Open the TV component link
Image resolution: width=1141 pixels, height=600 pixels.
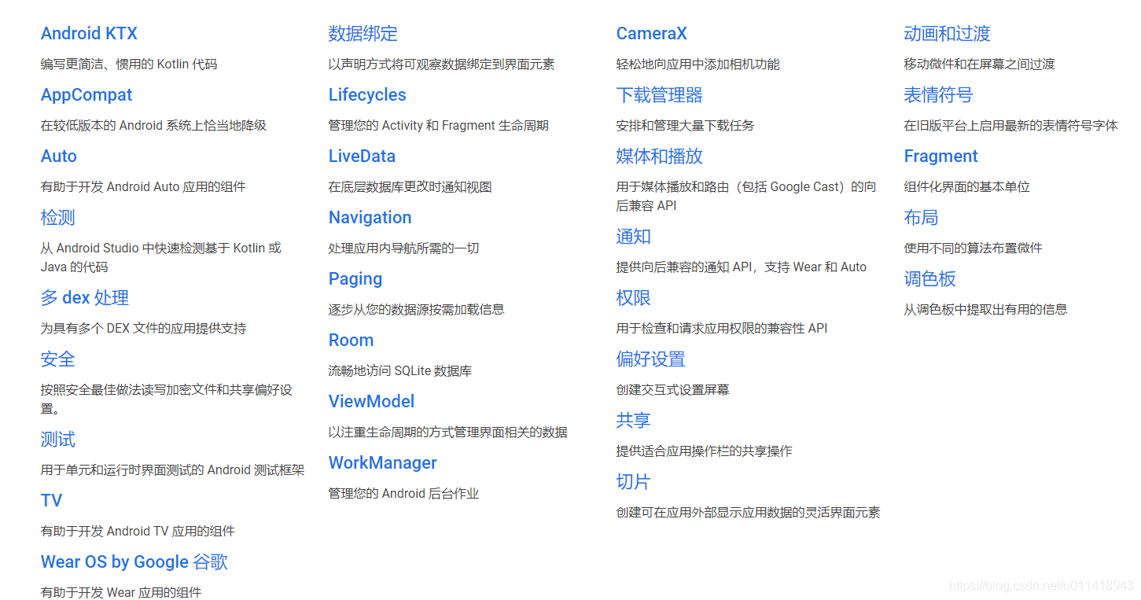[51, 501]
